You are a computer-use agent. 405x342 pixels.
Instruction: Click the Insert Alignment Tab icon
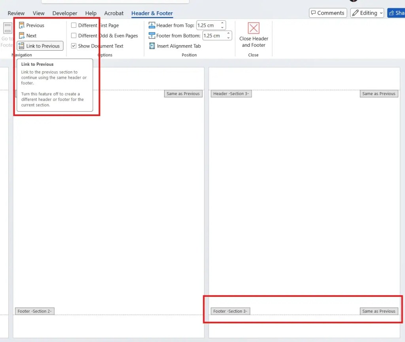click(x=152, y=46)
